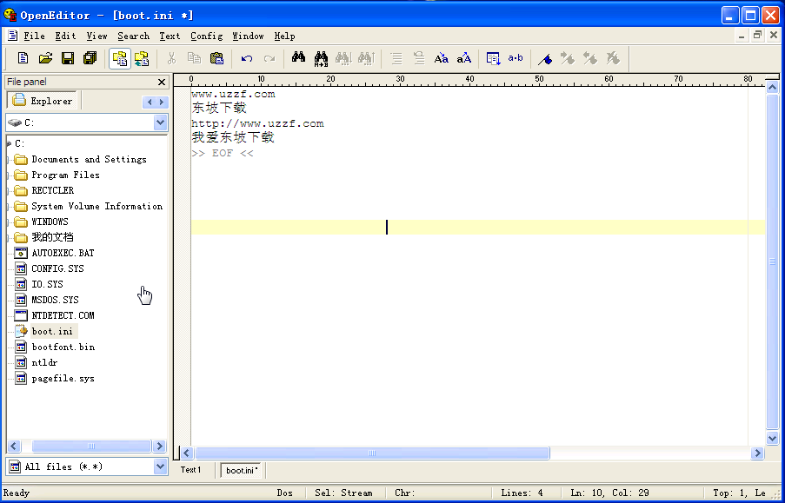Close the File panel with X
The image size is (785, 503).
click(161, 82)
